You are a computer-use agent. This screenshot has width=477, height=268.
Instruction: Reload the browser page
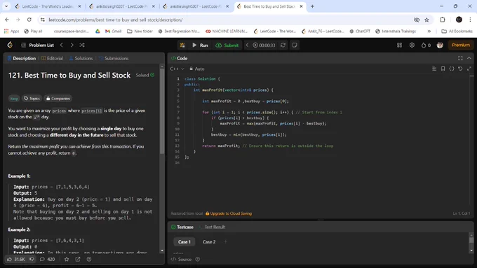(x=29, y=20)
